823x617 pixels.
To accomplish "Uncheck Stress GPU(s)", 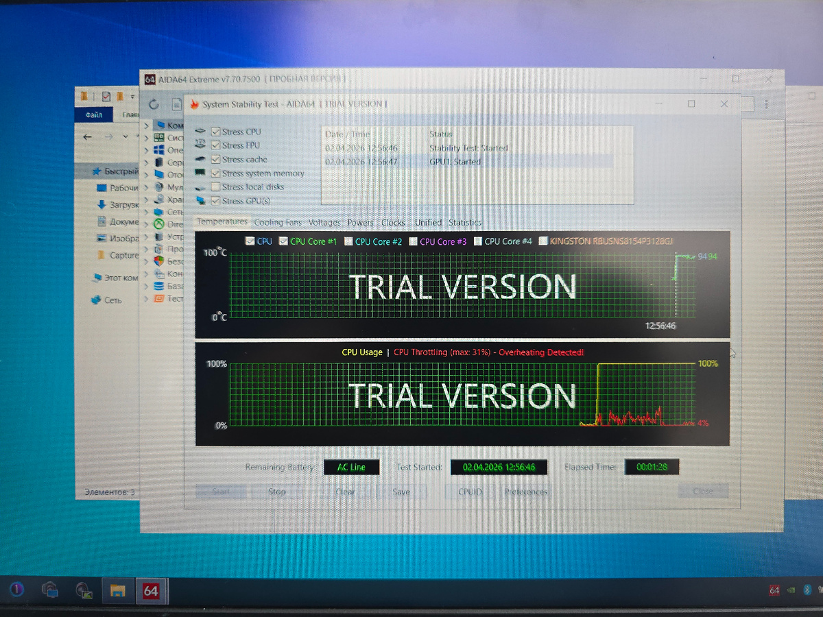I will [x=216, y=201].
